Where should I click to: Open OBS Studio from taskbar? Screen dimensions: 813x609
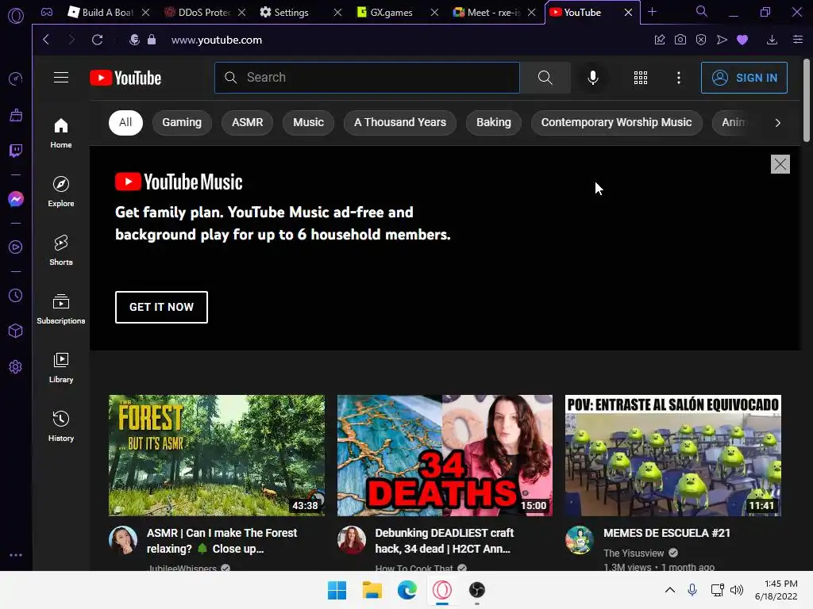coord(477,590)
